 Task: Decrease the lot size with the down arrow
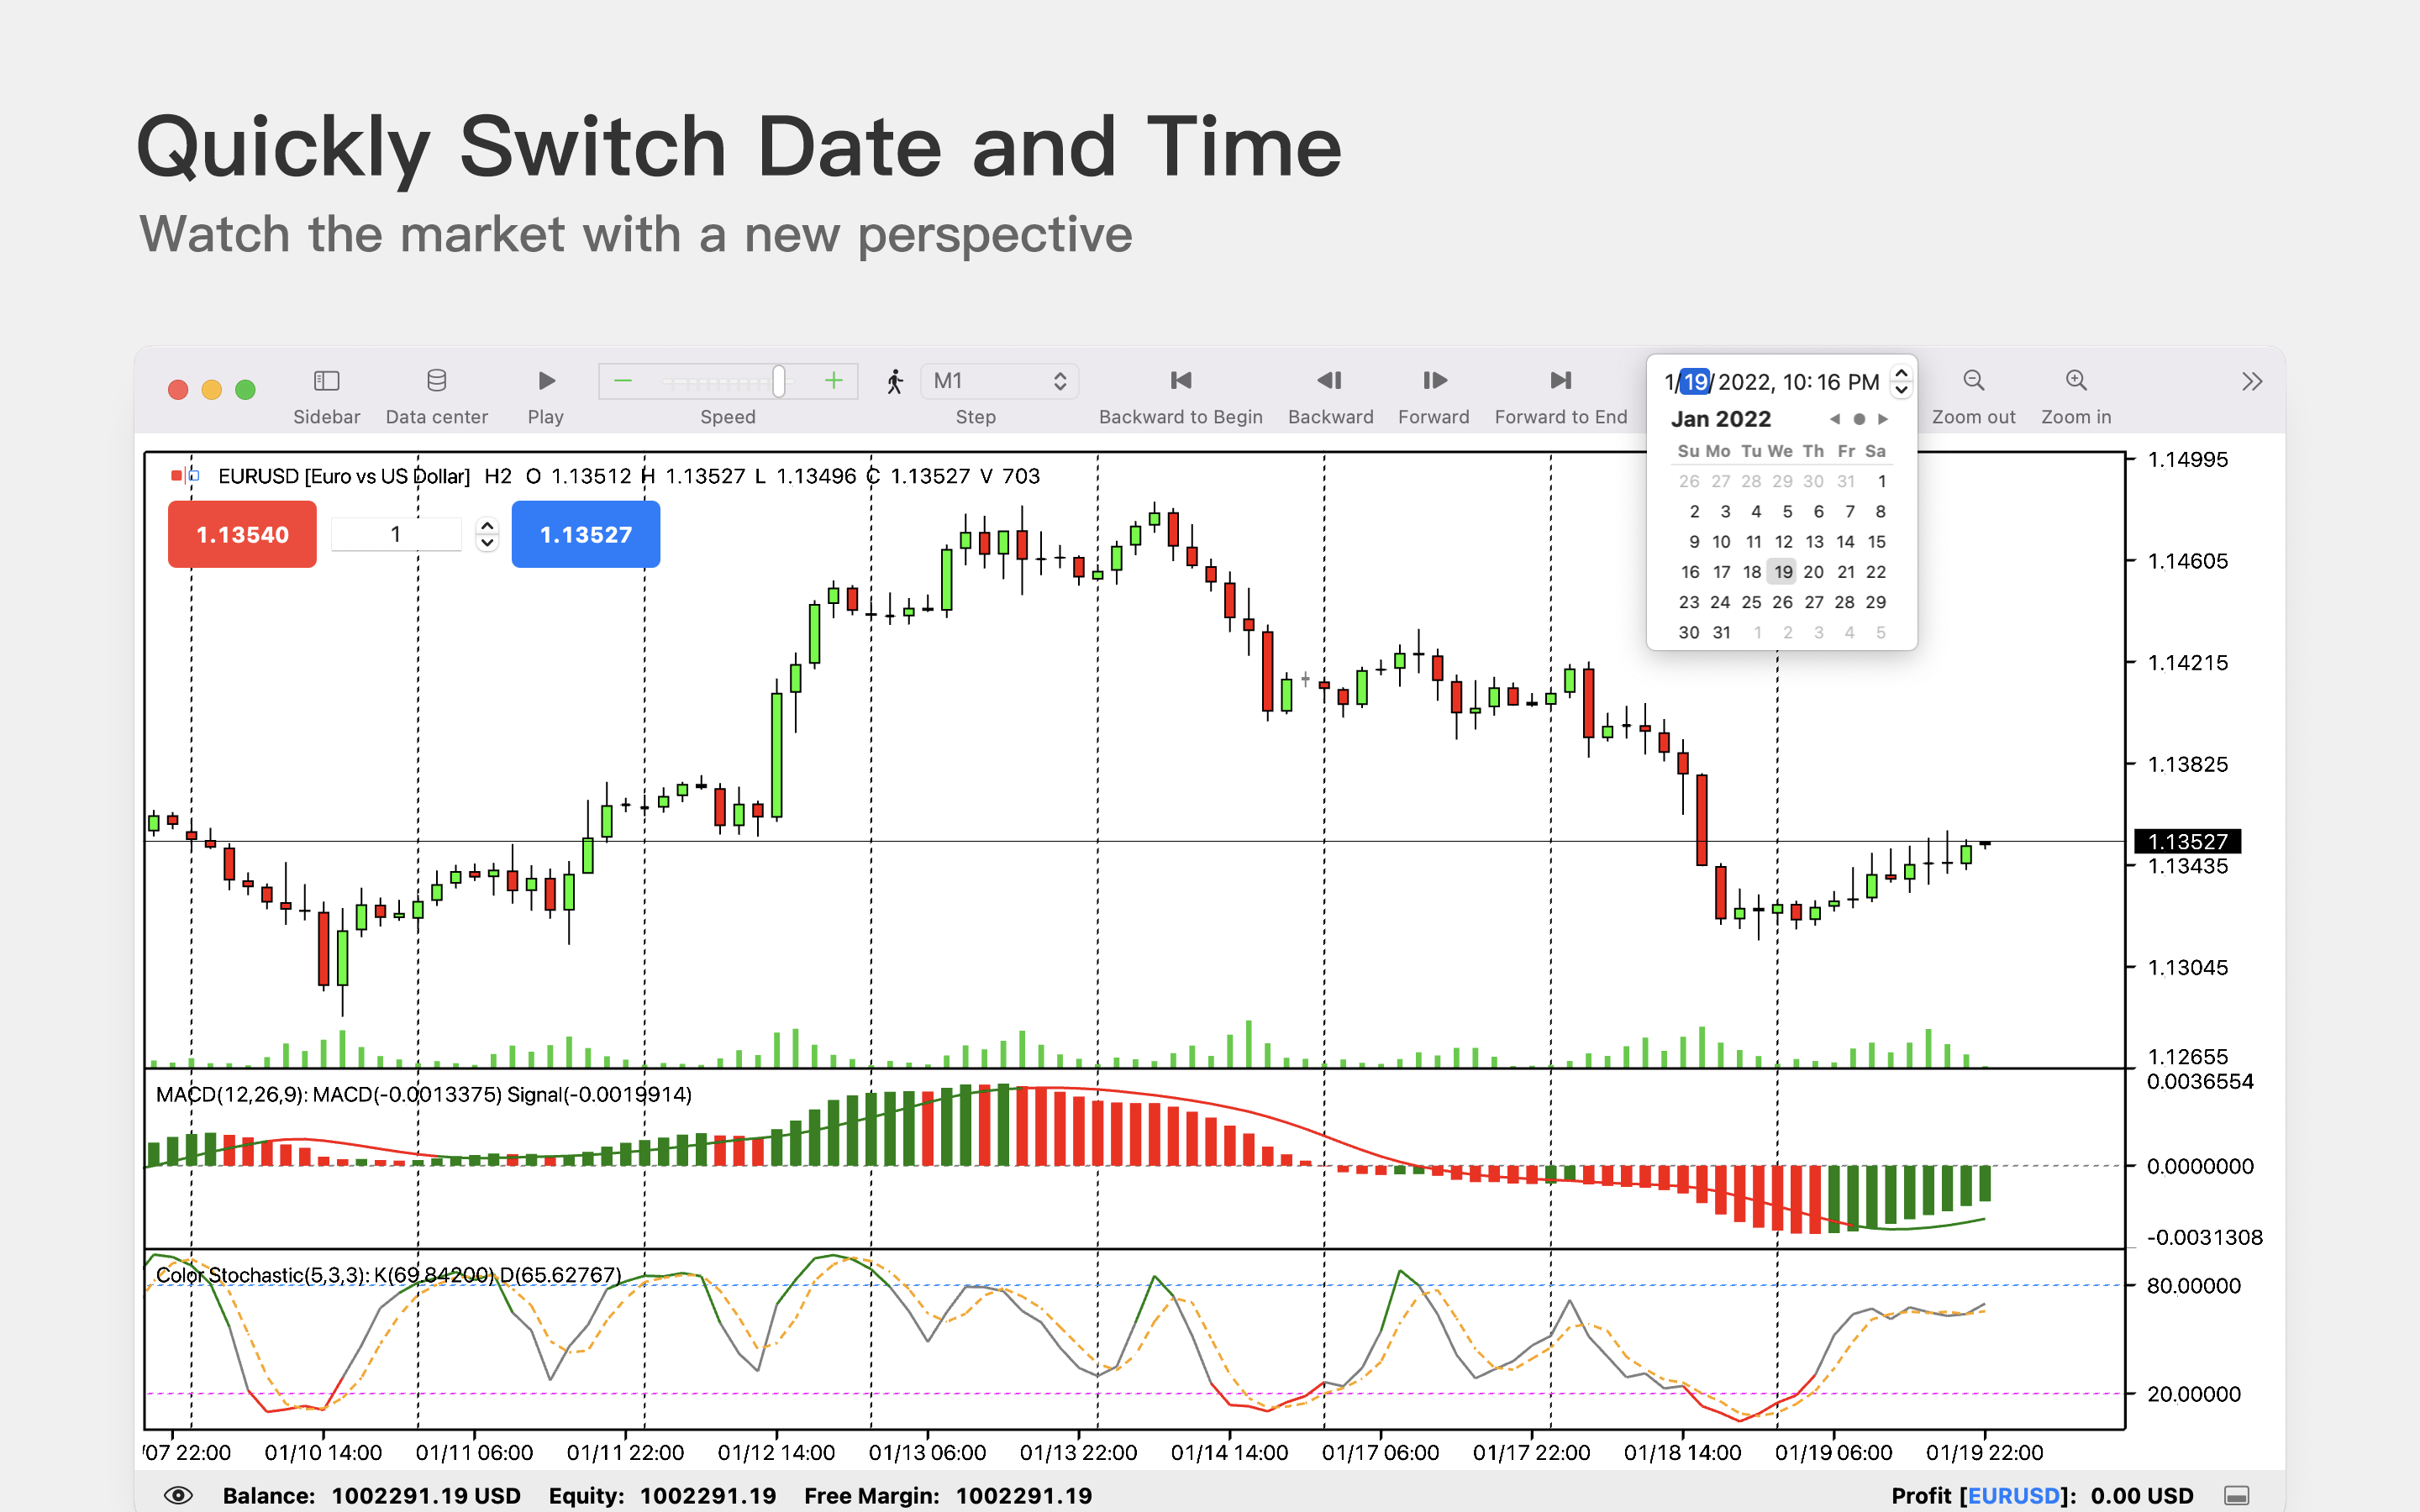click(x=487, y=543)
